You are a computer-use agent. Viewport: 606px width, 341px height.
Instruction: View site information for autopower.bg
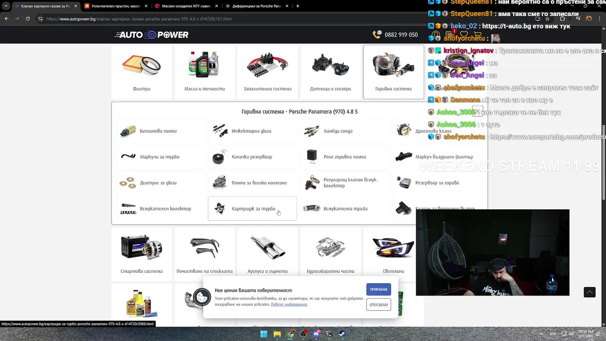(x=41, y=19)
